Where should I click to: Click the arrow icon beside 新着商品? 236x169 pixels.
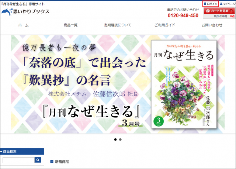52,162
